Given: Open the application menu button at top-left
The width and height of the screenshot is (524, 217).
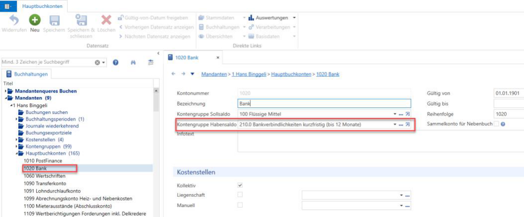Looking at the screenshot, I should tap(8, 6).
